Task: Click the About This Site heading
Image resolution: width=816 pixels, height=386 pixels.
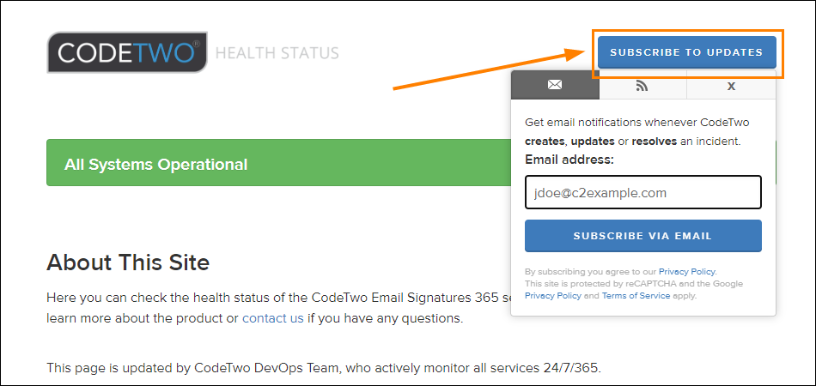Action: click(128, 262)
